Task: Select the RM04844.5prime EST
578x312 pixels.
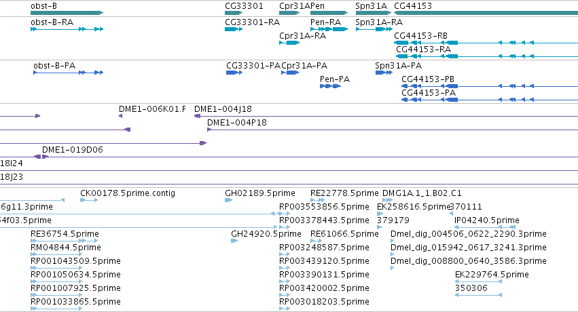Action: [x=56, y=254]
